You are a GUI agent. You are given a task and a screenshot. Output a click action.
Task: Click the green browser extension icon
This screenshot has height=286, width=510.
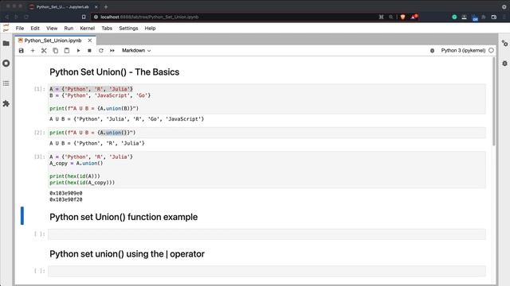454,17
